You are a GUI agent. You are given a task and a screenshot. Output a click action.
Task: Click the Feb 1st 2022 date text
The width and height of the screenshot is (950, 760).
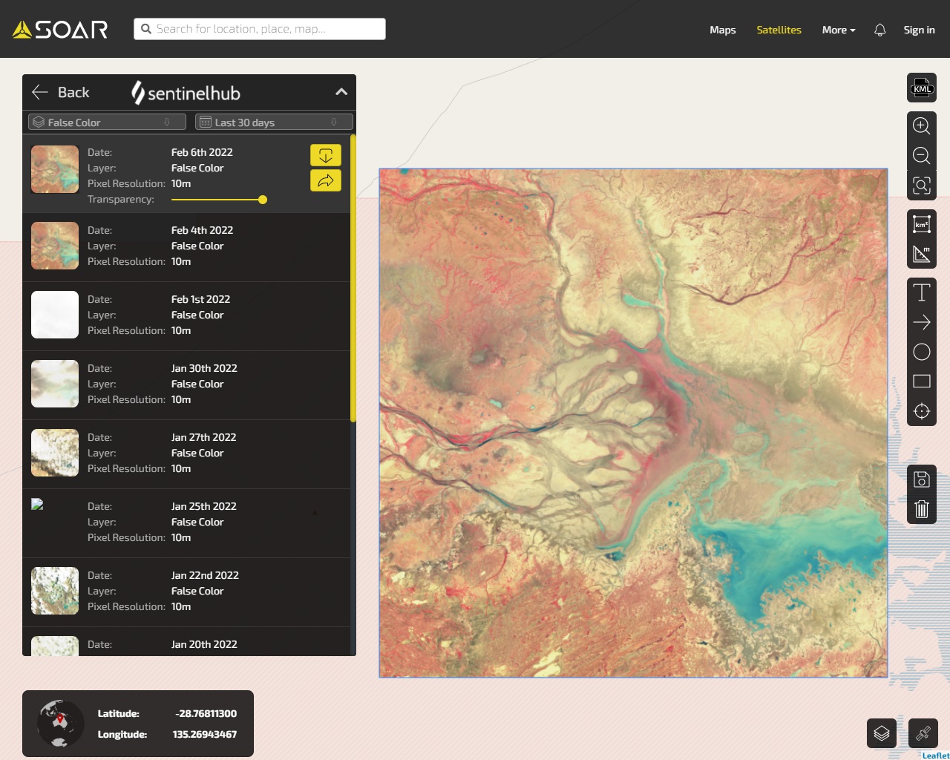(x=200, y=299)
